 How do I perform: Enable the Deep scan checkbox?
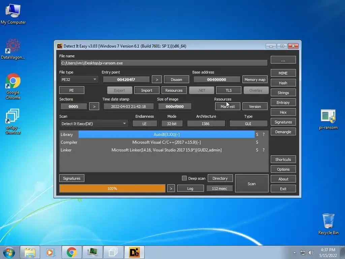tap(184, 178)
